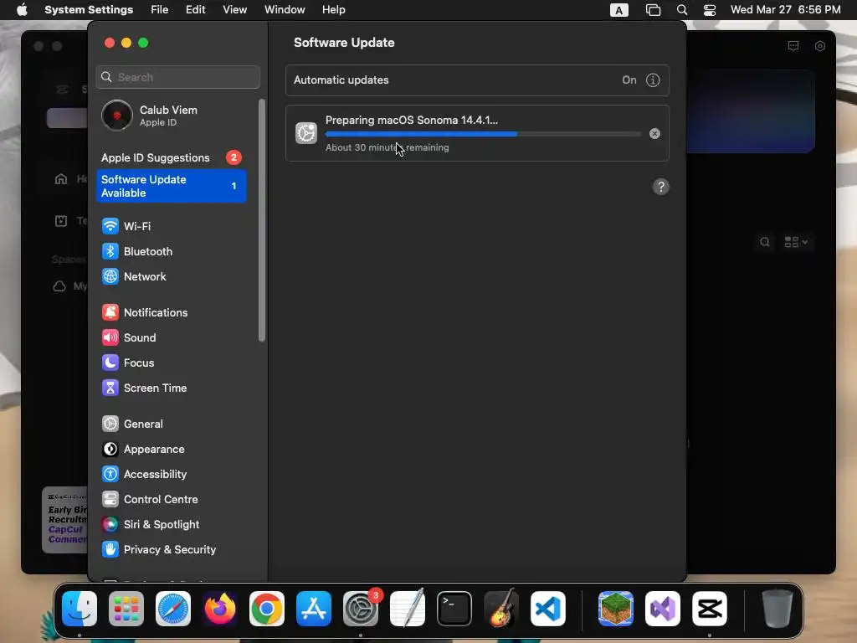Open Visual Studio from the Dock
857x643 pixels.
click(663, 609)
